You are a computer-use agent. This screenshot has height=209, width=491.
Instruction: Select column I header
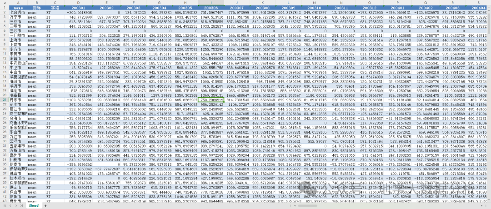[x=210, y=3]
